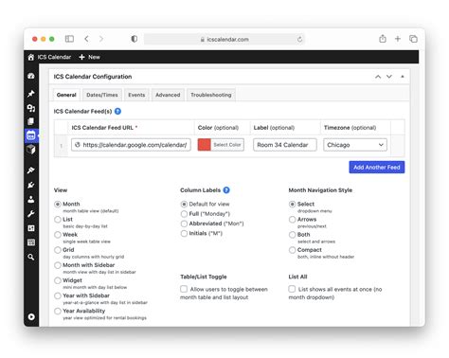This screenshot has width=449, height=358.
Task: Move configuration panel up with up chevron
Action: click(378, 77)
